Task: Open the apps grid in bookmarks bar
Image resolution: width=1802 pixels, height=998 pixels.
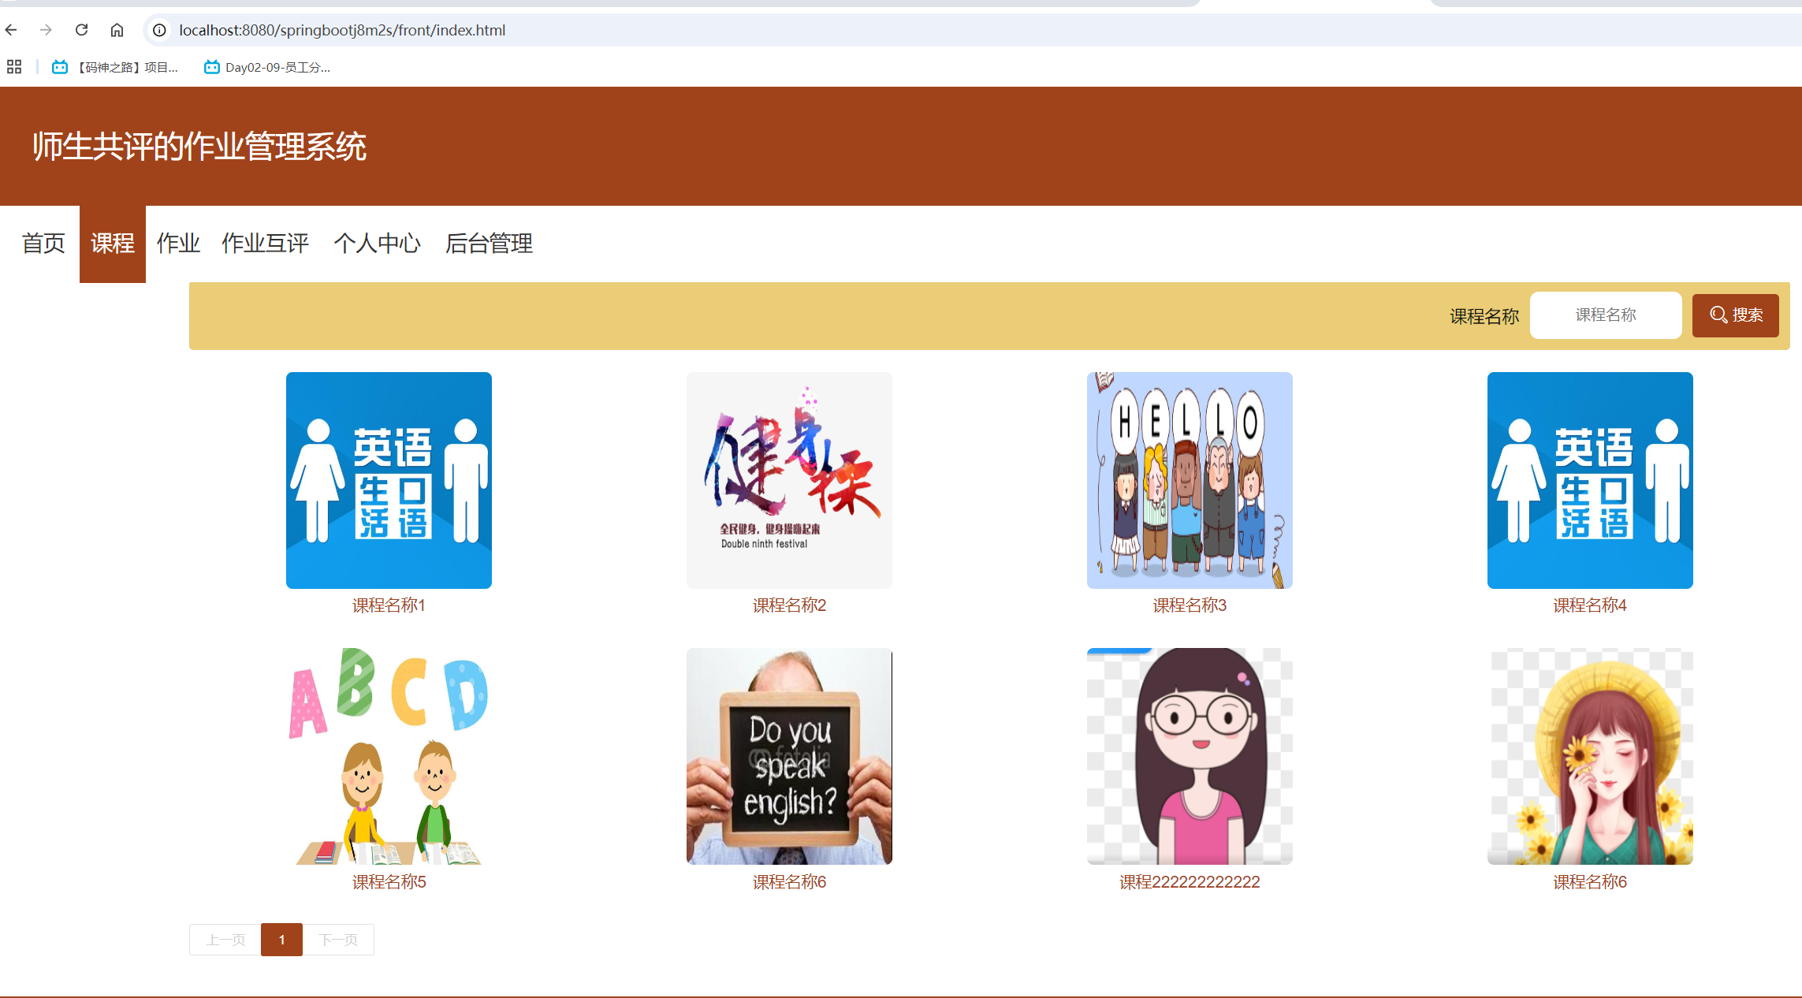Action: click(14, 67)
